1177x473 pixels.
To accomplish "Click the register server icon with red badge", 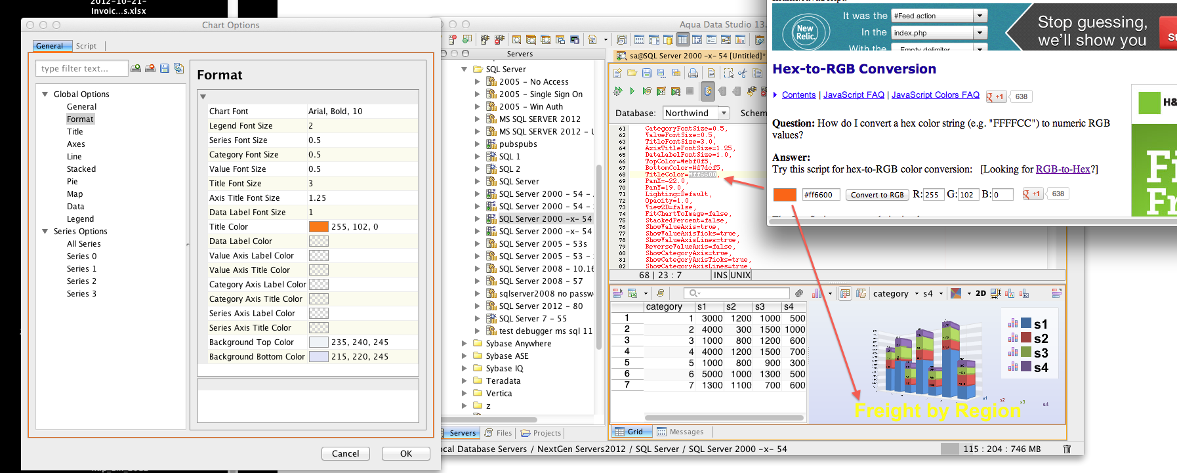I will pyautogui.click(x=452, y=39).
